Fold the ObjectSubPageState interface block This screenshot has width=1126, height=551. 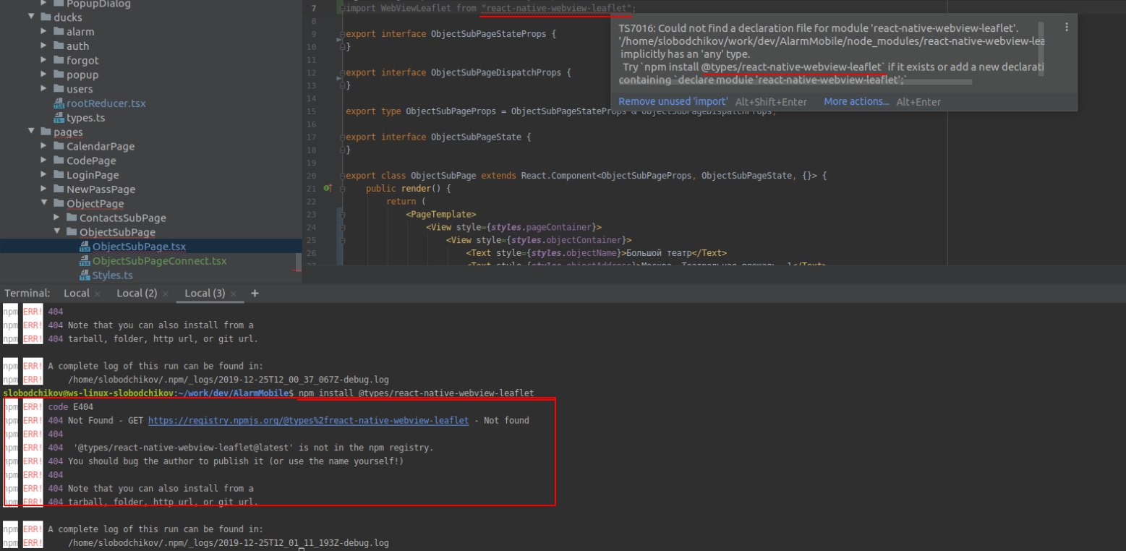tap(342, 137)
